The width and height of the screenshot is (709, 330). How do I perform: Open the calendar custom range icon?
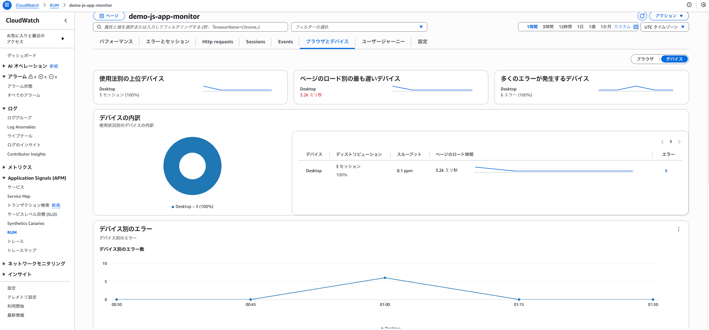(x=636, y=27)
